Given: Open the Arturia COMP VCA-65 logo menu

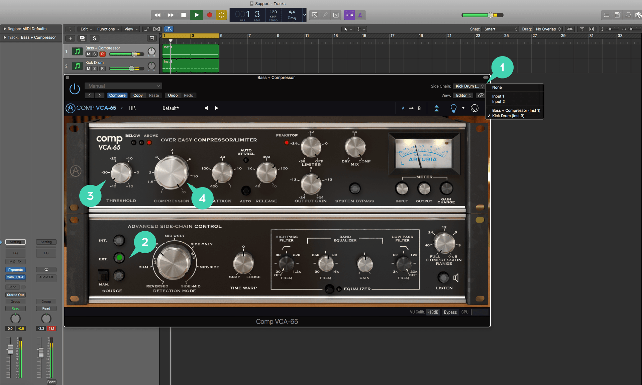Looking at the screenshot, I should pyautogui.click(x=94, y=108).
